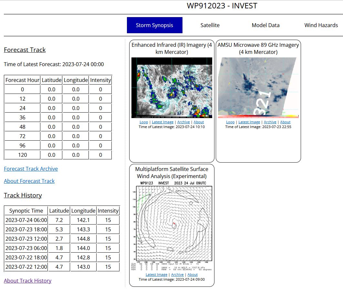Click the Forecast Hour column header
Screen dimensions: 343x291
tap(22, 80)
